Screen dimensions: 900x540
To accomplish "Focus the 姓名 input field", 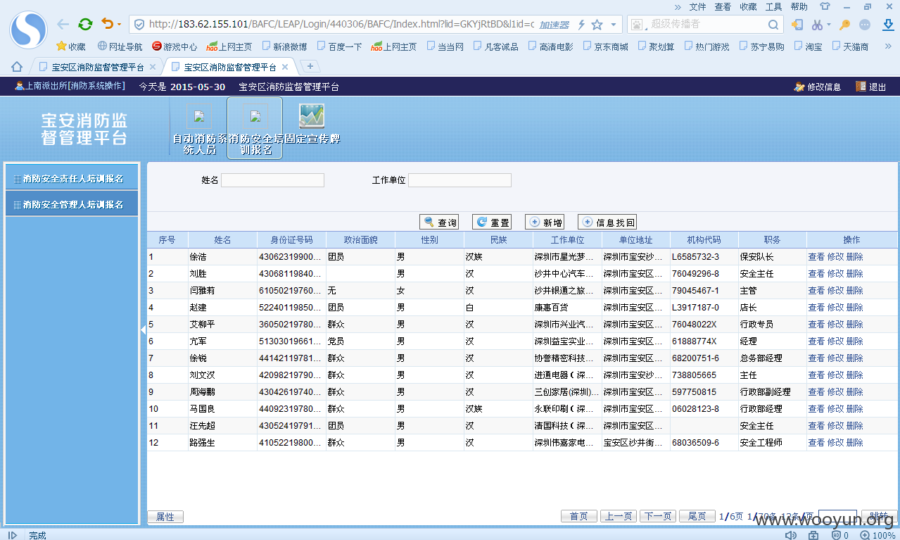I will pyautogui.click(x=273, y=180).
